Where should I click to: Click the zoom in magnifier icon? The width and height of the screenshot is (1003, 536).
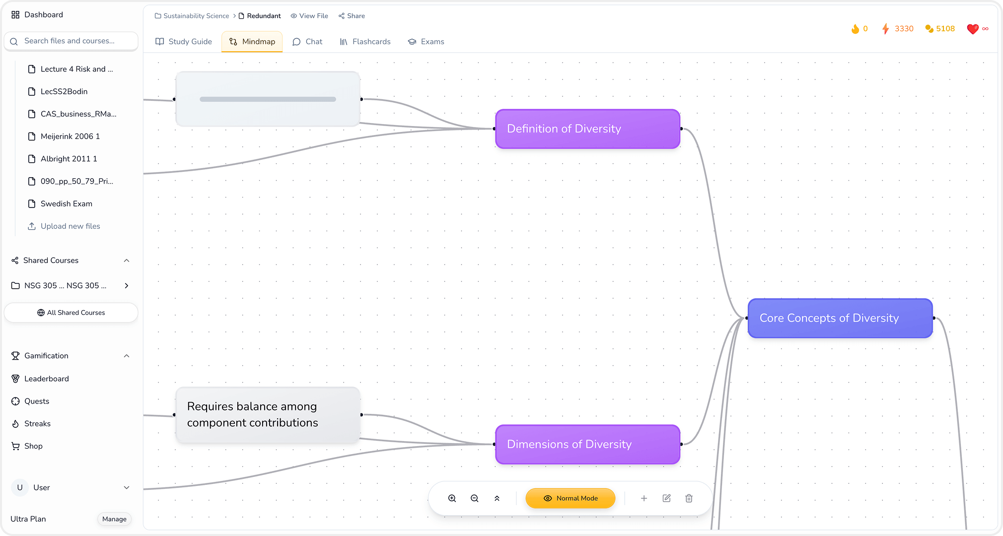tap(452, 498)
